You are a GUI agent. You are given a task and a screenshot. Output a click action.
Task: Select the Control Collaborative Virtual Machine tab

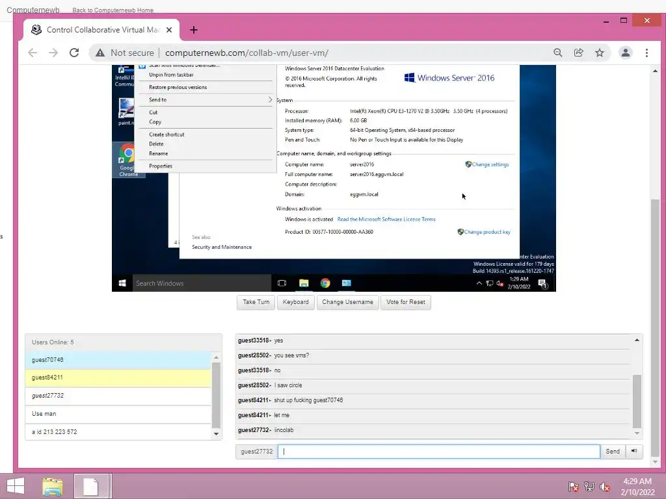[x=102, y=30]
